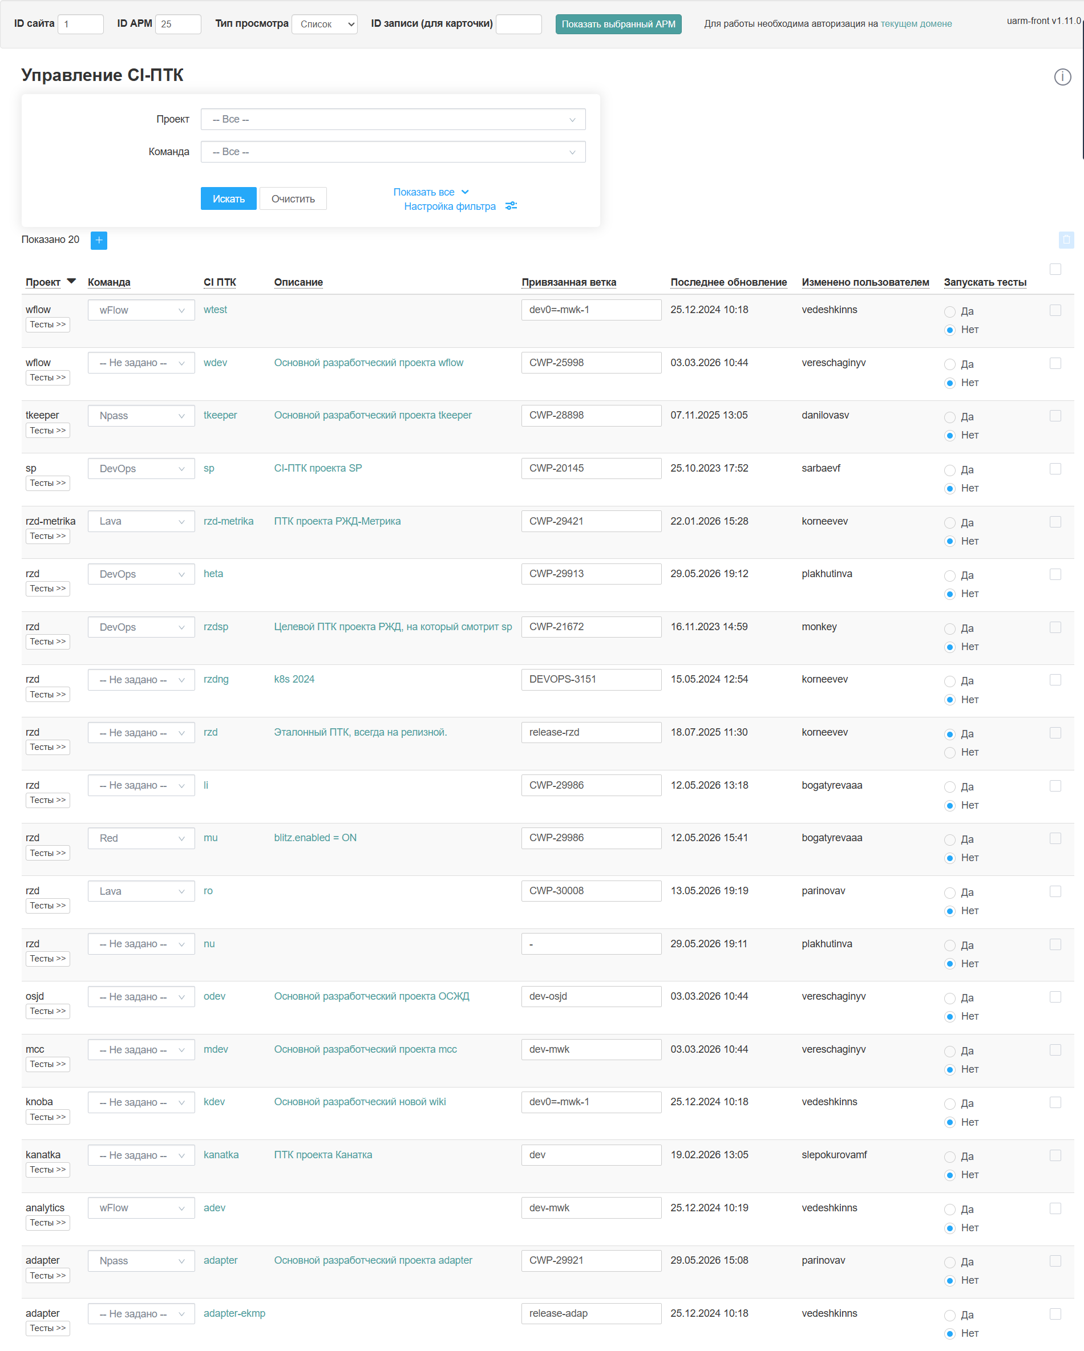The height and width of the screenshot is (1351, 1084).
Task: Select Нет radio for the rzd etalon row
Action: tap(950, 753)
